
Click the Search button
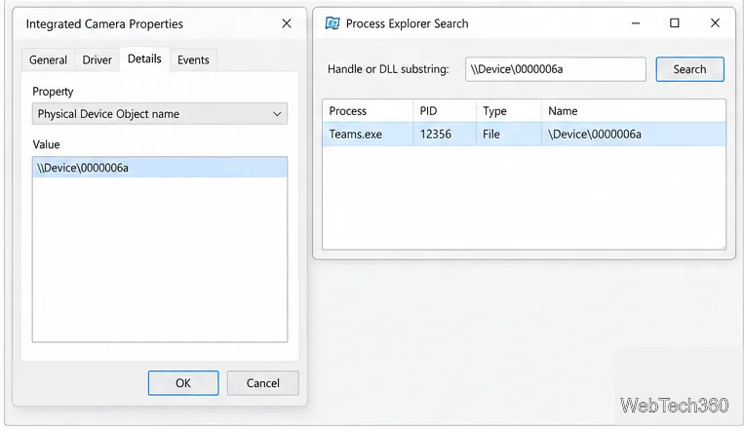click(x=689, y=69)
